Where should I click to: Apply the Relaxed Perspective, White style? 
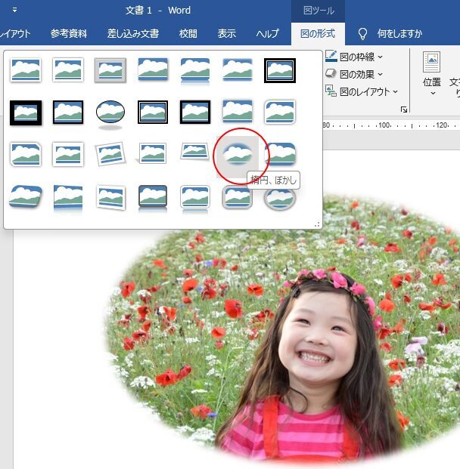click(x=195, y=151)
